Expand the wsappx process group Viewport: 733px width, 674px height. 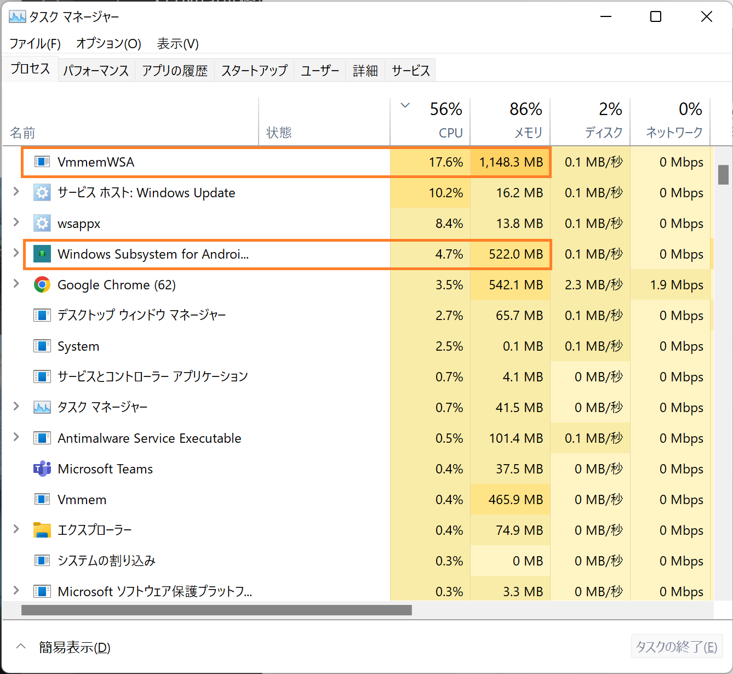[x=16, y=222]
